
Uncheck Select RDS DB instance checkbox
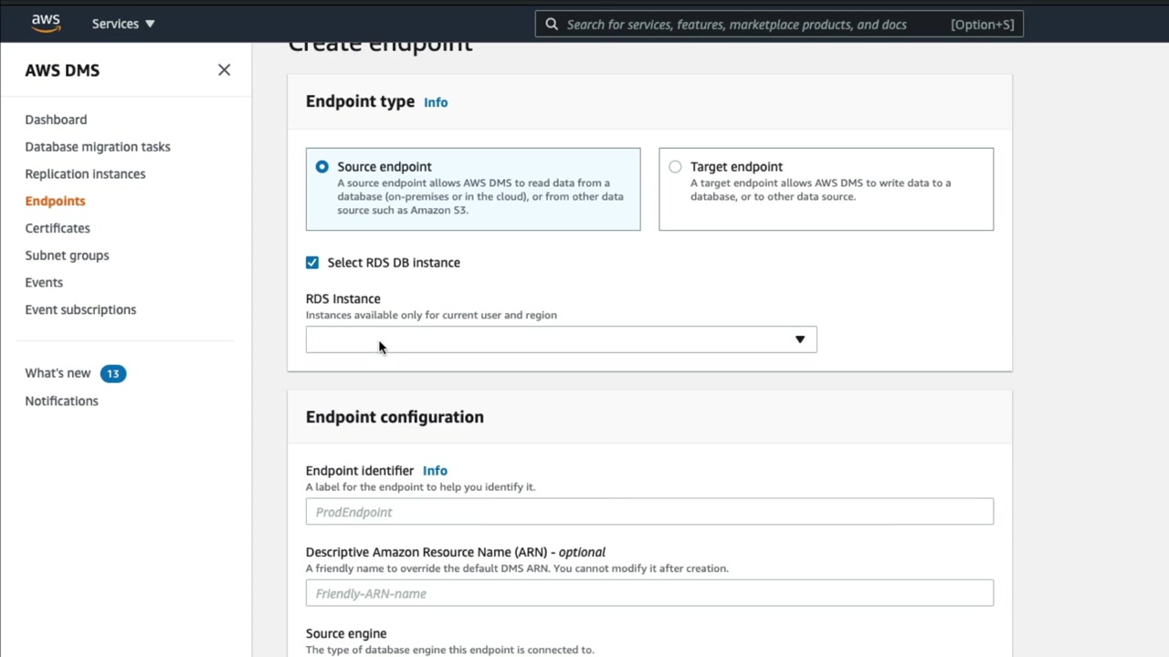312,263
